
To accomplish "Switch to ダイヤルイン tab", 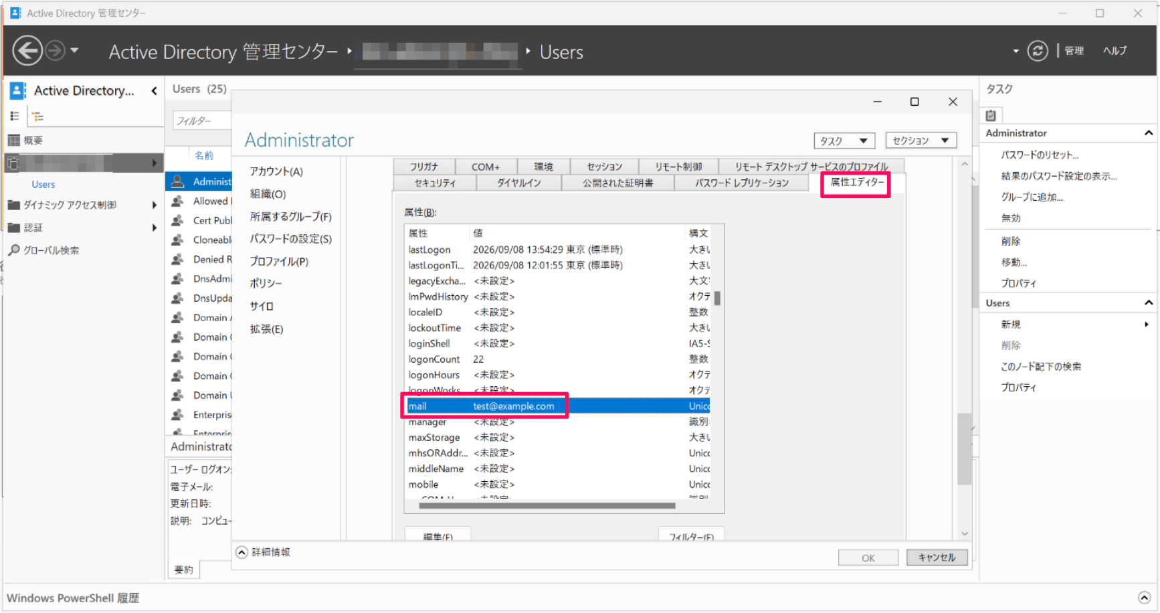I will pyautogui.click(x=519, y=183).
